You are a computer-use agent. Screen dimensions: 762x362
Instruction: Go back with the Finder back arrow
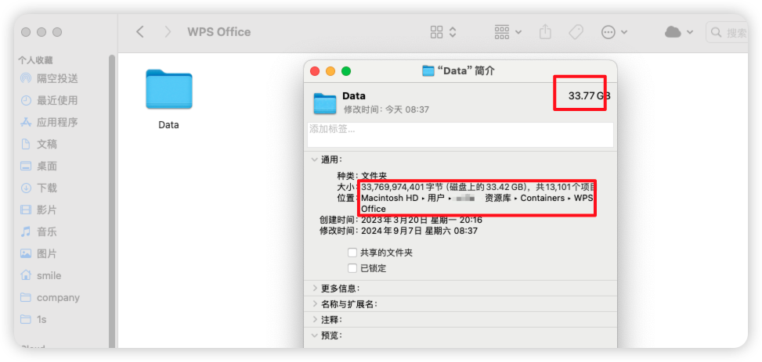(140, 32)
